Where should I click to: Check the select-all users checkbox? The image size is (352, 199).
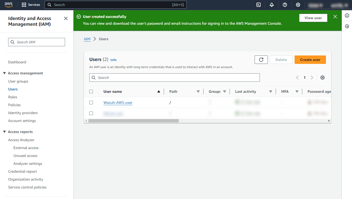coord(91,91)
